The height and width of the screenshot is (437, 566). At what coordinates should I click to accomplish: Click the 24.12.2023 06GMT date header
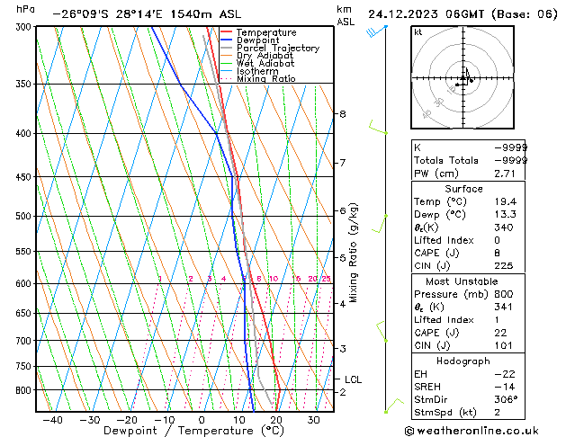(427, 14)
